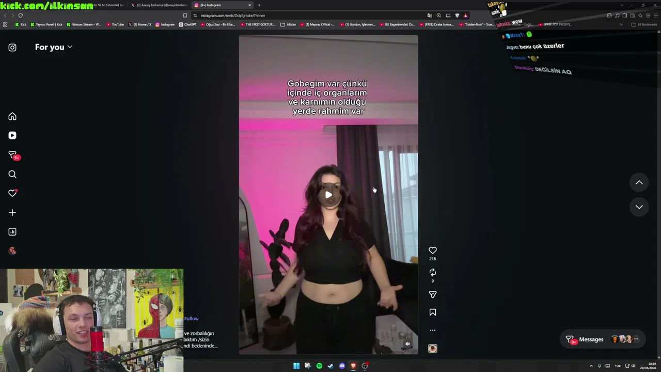This screenshot has height=372, width=661.
Task: Open Instagram Search in the sidebar
Action: pyautogui.click(x=12, y=174)
